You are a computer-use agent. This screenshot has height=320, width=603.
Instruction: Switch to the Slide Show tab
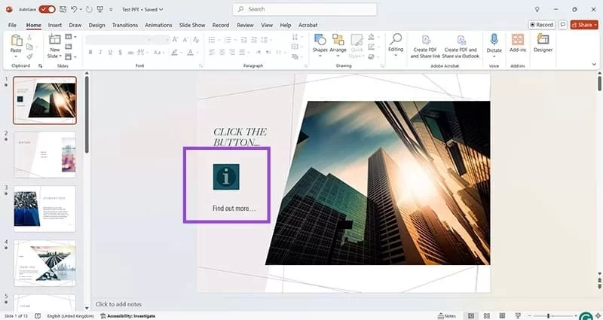click(x=194, y=25)
